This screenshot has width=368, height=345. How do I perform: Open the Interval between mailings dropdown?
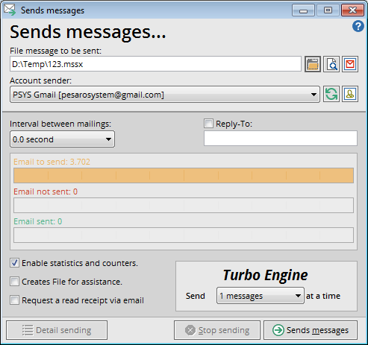coord(62,139)
